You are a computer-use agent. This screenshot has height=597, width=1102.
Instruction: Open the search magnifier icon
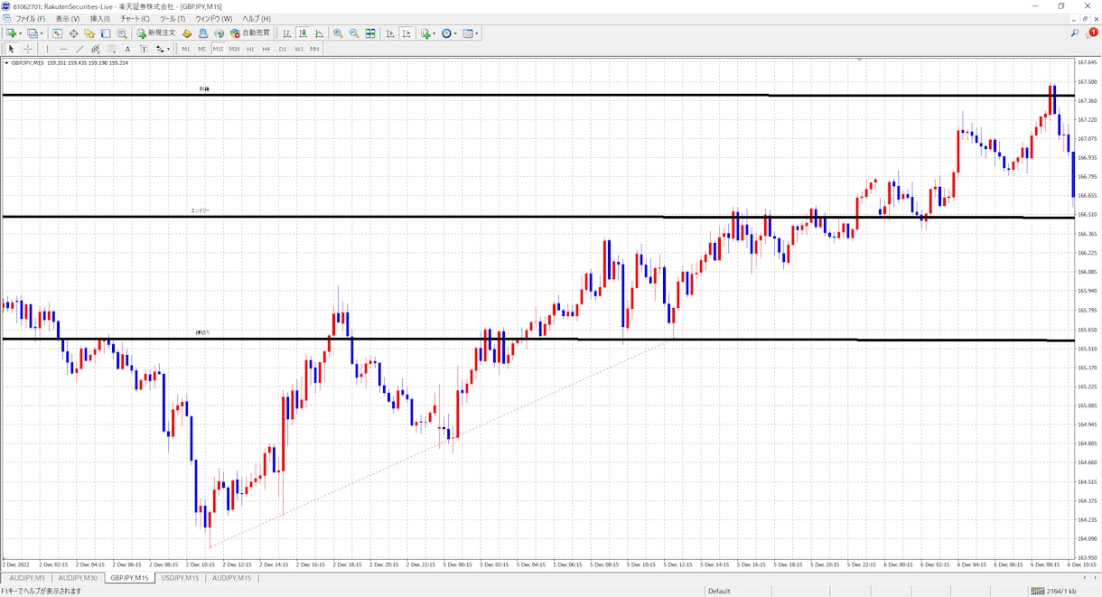[1075, 33]
